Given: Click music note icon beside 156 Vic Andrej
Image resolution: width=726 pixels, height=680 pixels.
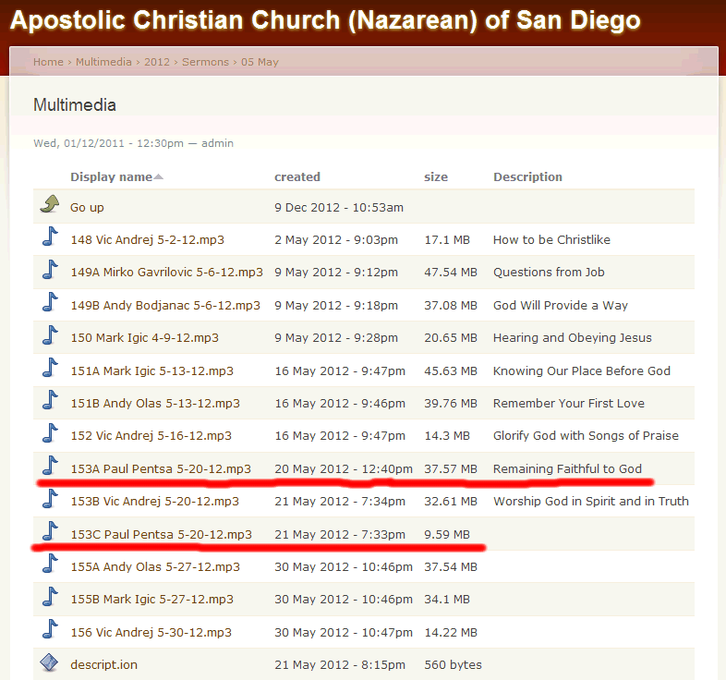Looking at the screenshot, I should pyautogui.click(x=50, y=632).
